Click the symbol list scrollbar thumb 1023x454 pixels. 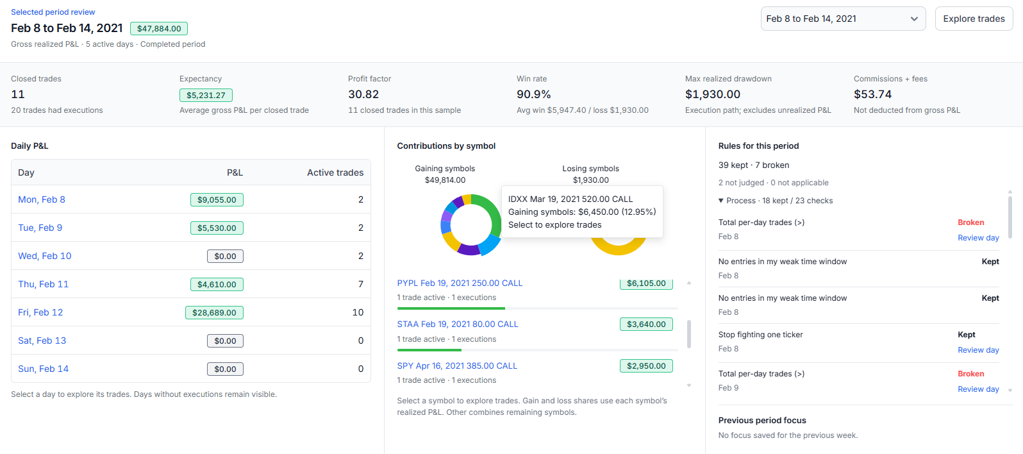[689, 333]
